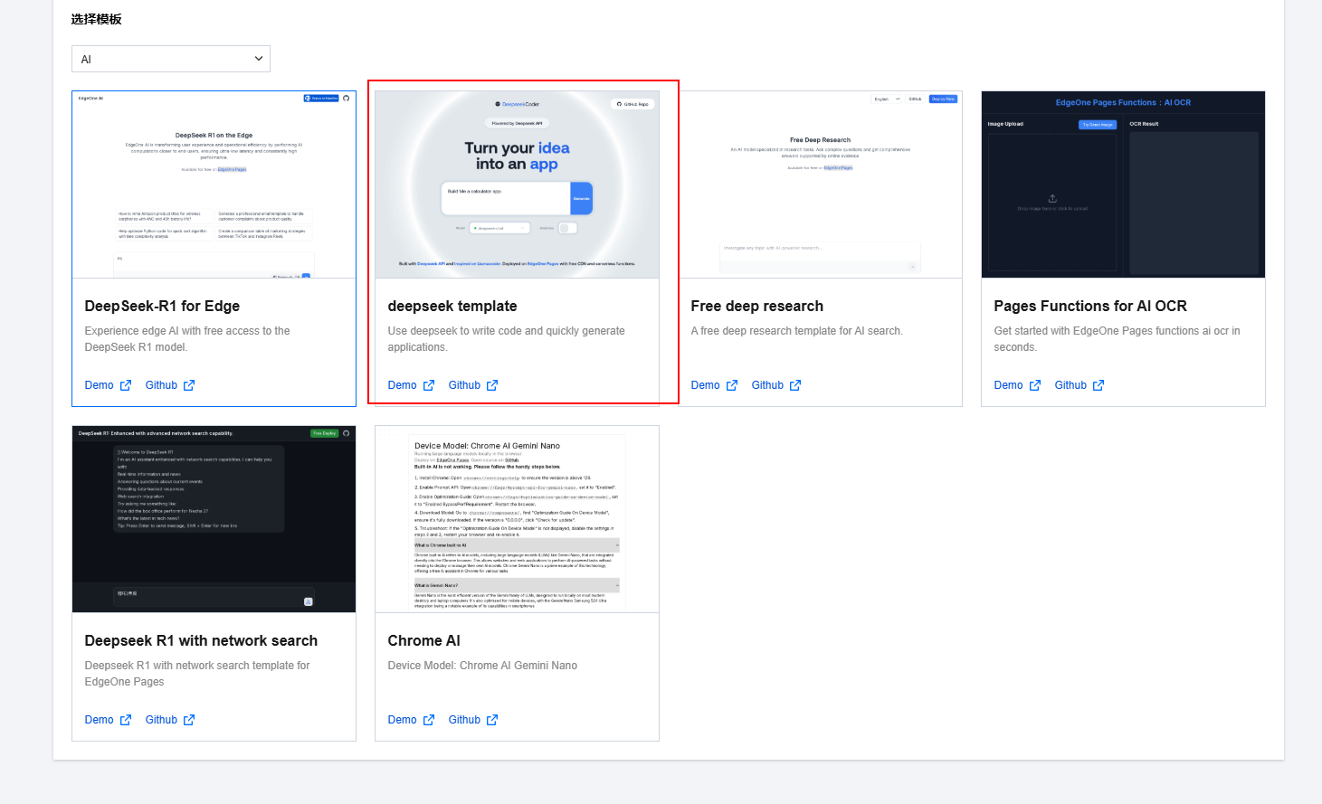1322x804 pixels.
Task: Open Demo link for Chrome AI
Action: point(403,720)
